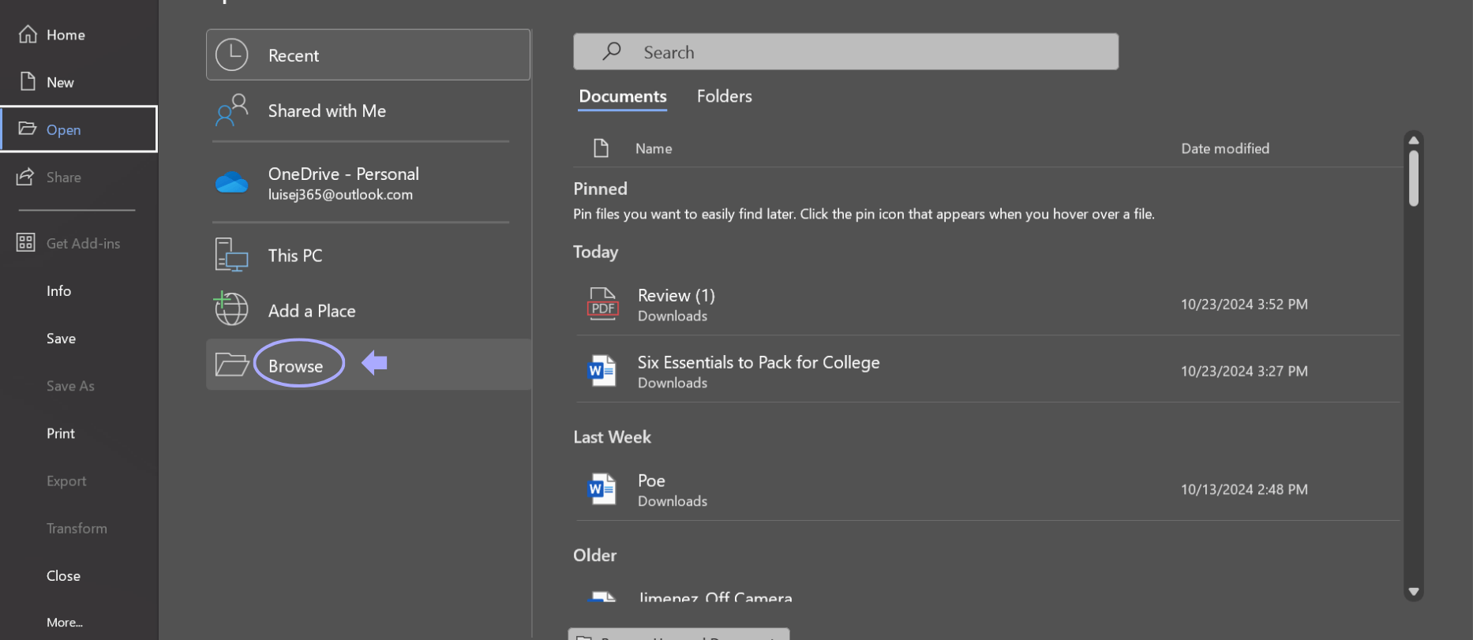1473x640 pixels.
Task: Click the Close option in sidebar
Action: pos(63,576)
